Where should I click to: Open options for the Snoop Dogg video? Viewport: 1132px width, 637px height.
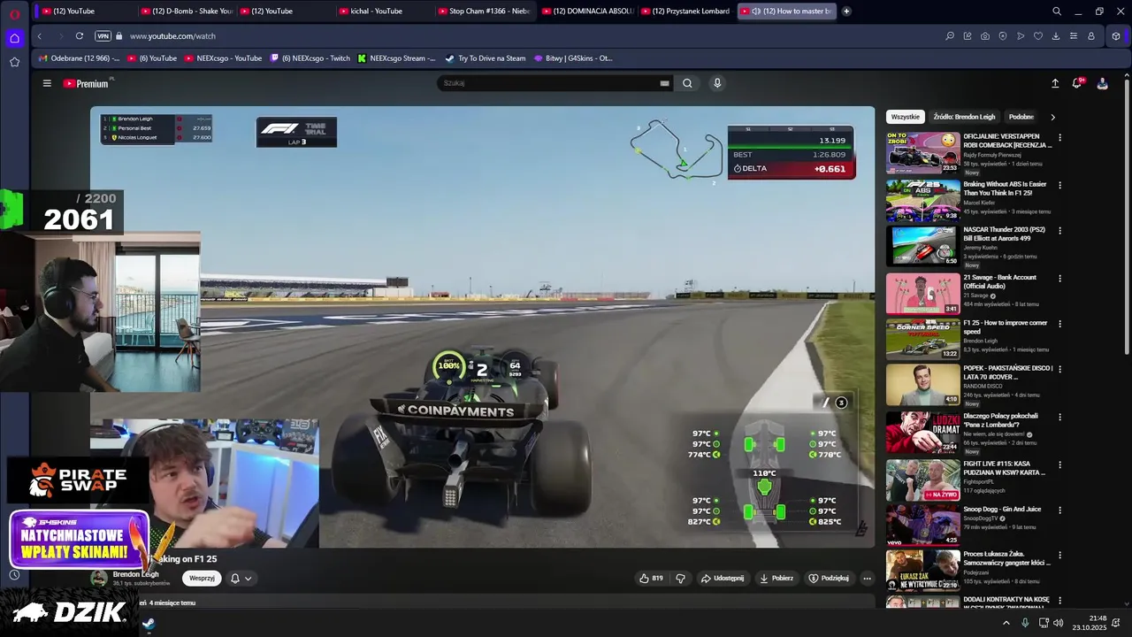pos(1059,510)
